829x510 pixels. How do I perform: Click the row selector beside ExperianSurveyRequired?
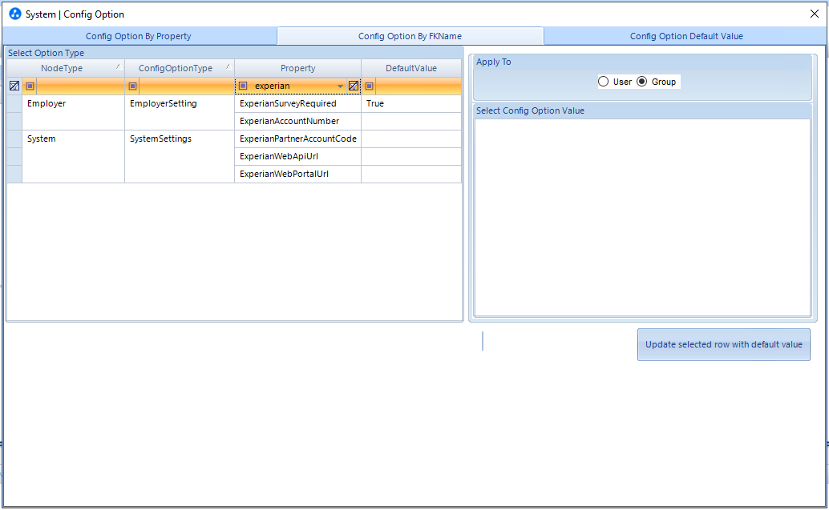tap(14, 103)
